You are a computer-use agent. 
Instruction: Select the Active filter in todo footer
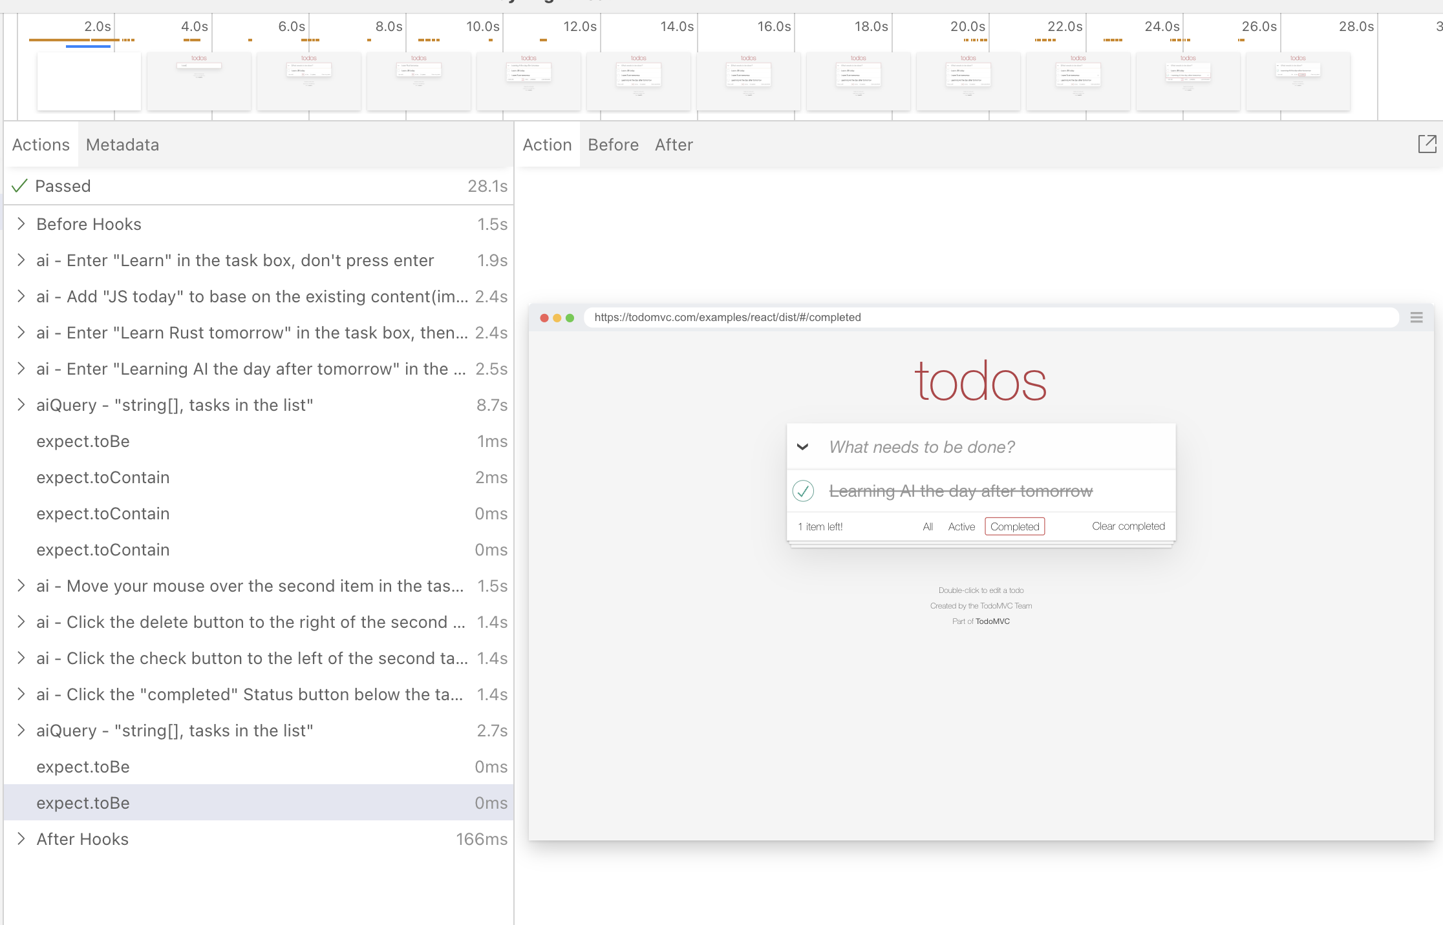click(x=961, y=526)
